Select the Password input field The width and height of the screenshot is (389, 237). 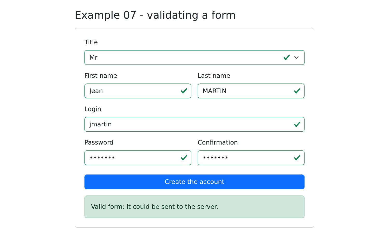pyautogui.click(x=138, y=158)
